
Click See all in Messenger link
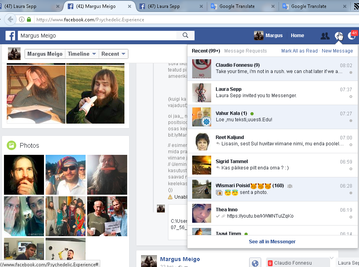[x=272, y=241]
